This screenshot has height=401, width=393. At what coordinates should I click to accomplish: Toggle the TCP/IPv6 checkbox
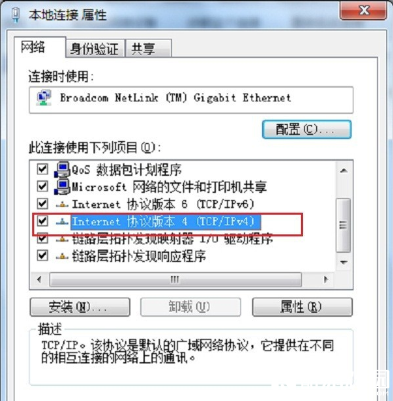[x=42, y=204]
